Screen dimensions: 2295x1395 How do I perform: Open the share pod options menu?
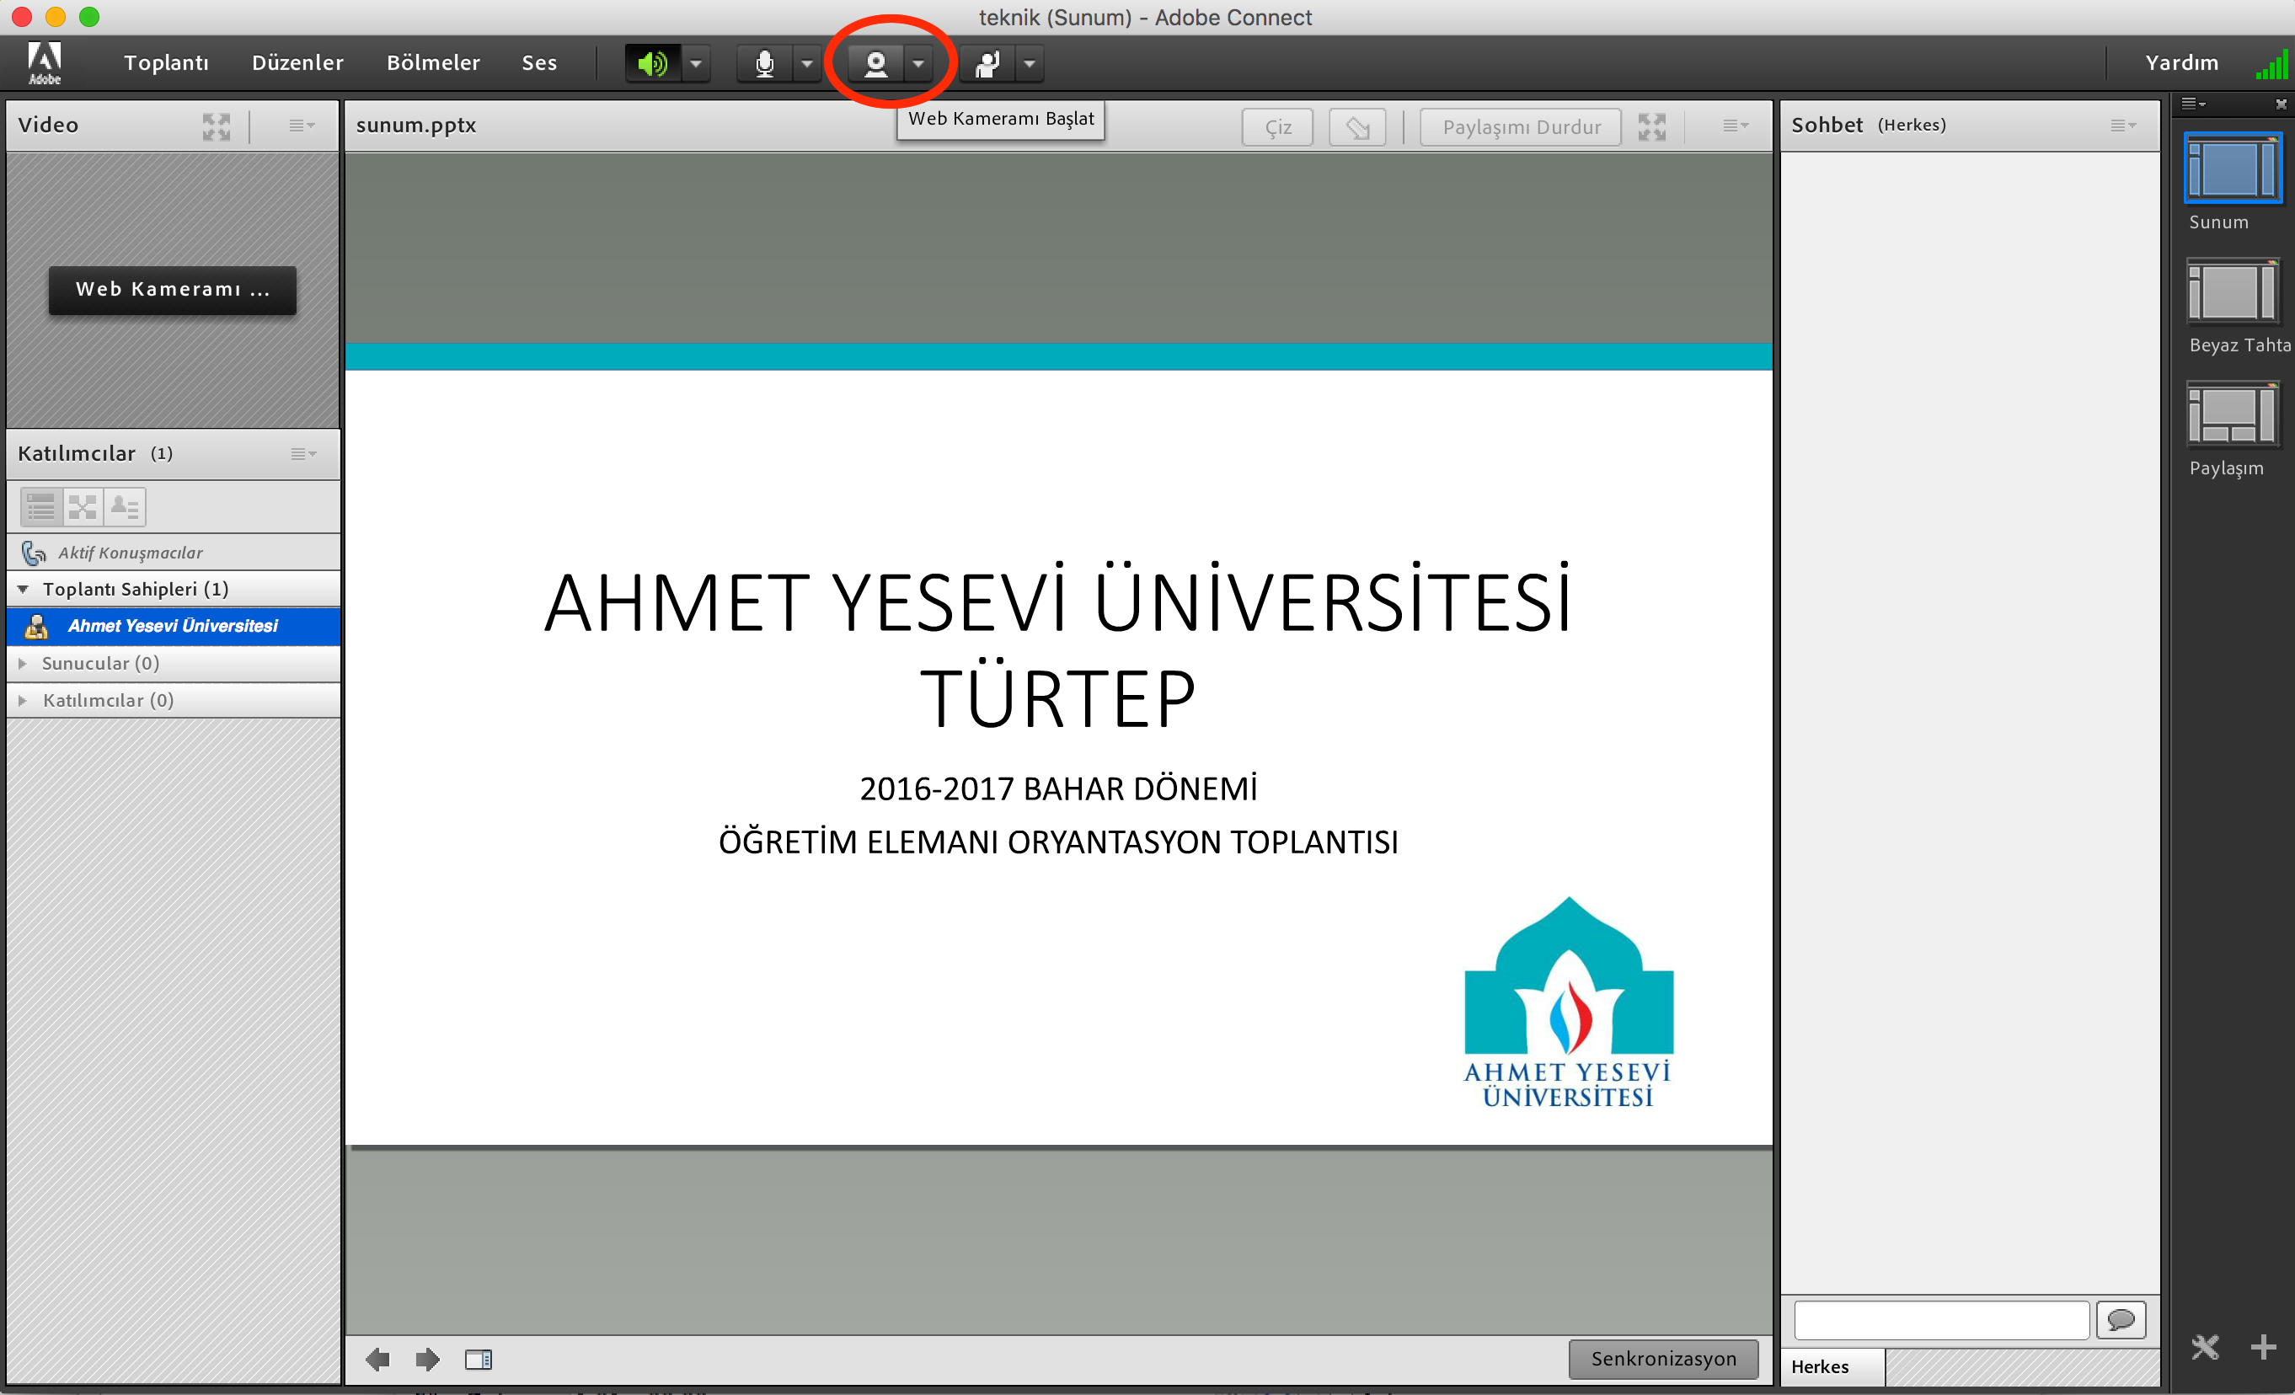coord(1736,126)
